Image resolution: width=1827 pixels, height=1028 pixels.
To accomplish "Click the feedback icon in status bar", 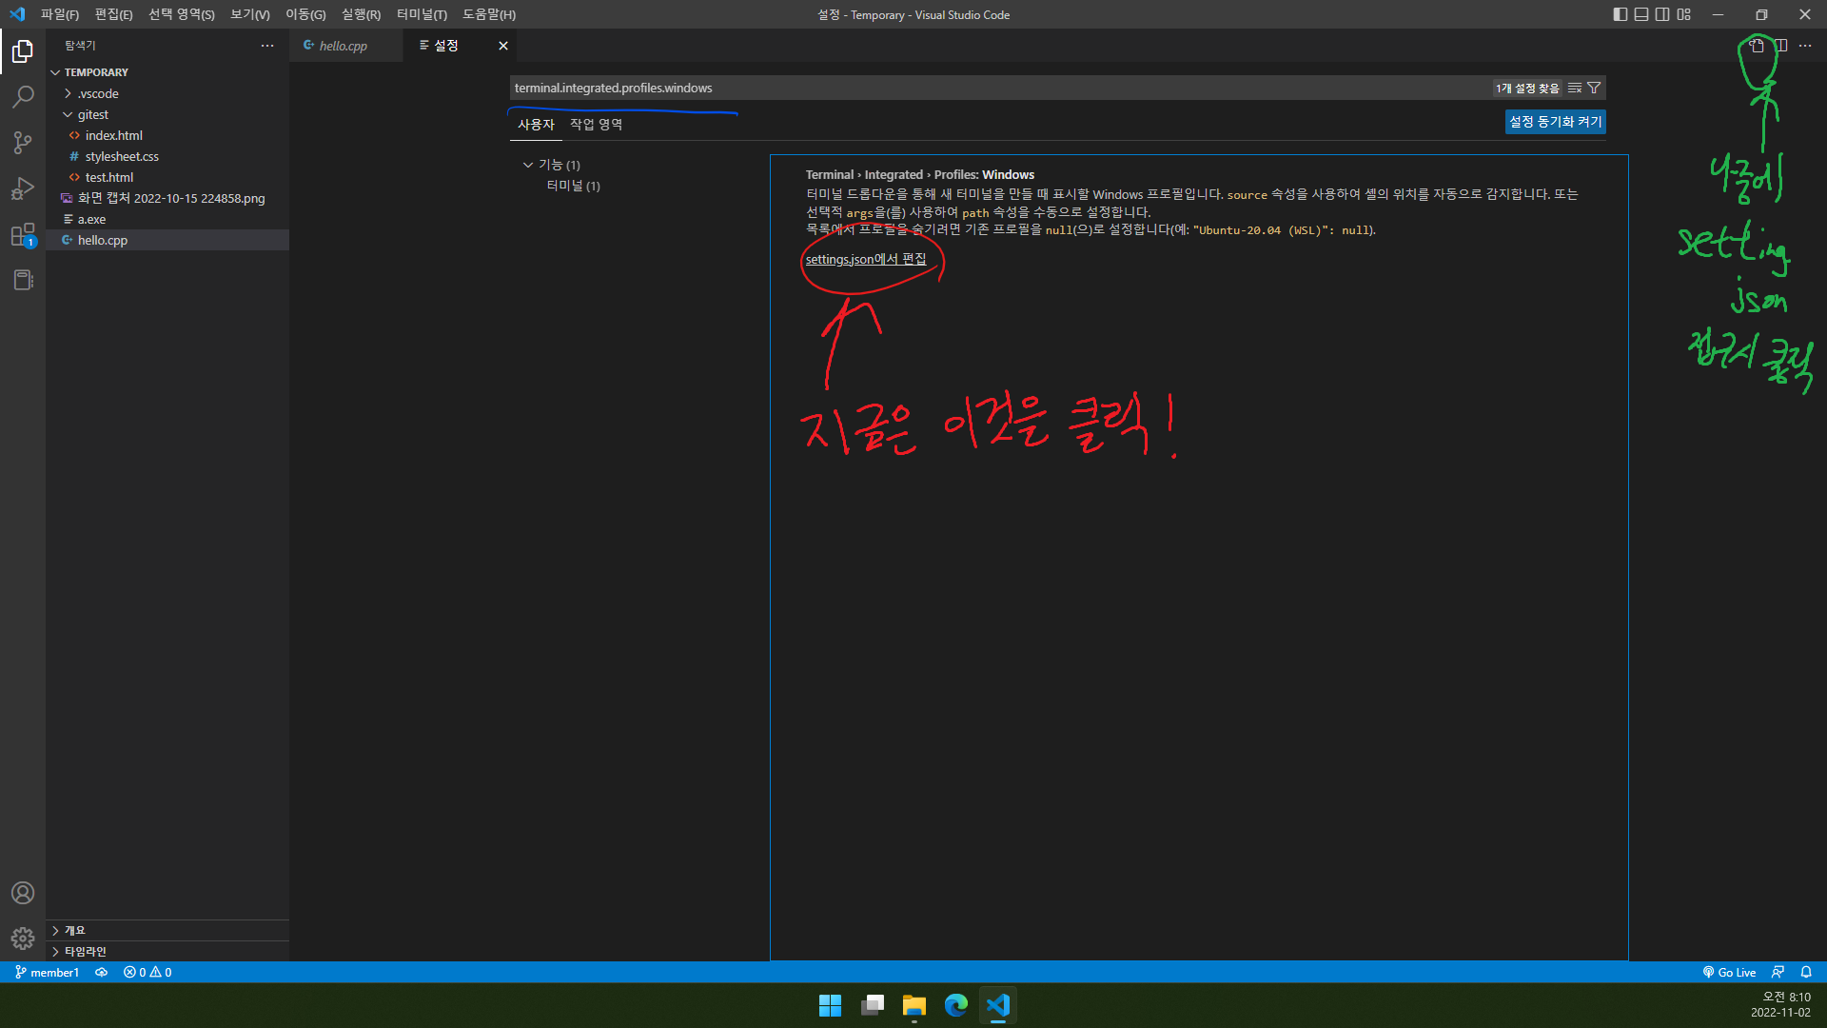I will [1778, 972].
